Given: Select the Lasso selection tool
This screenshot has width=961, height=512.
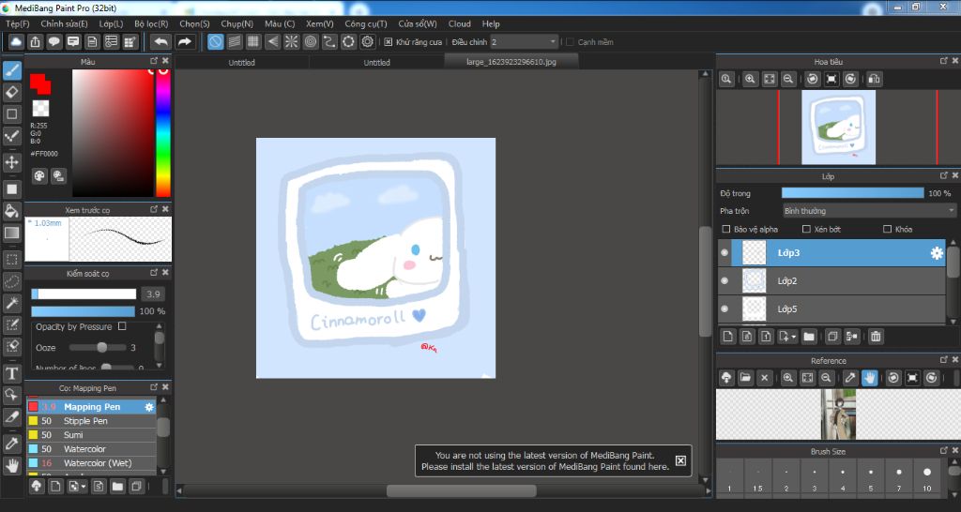Looking at the screenshot, I should pos(11,281).
